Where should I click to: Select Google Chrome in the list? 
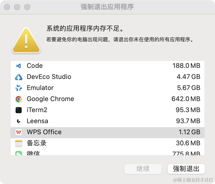[50, 99]
